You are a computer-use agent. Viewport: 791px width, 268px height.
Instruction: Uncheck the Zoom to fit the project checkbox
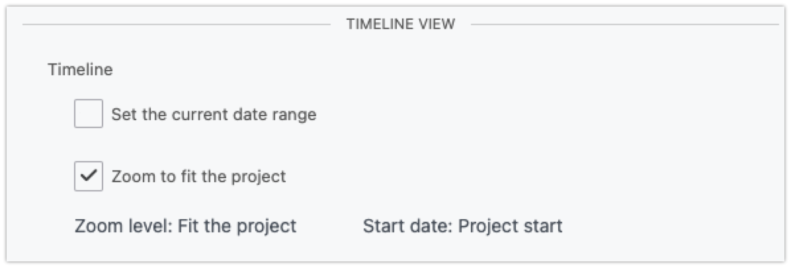click(89, 176)
